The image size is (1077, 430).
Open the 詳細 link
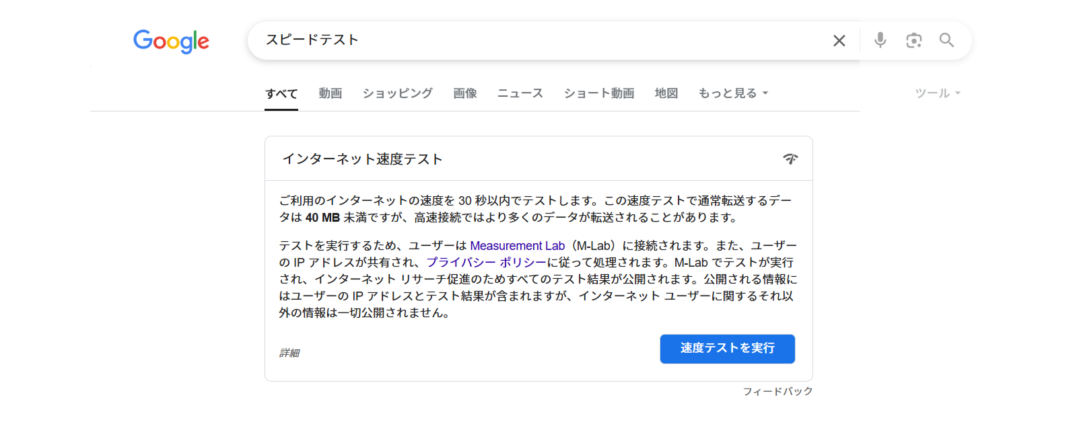click(289, 353)
